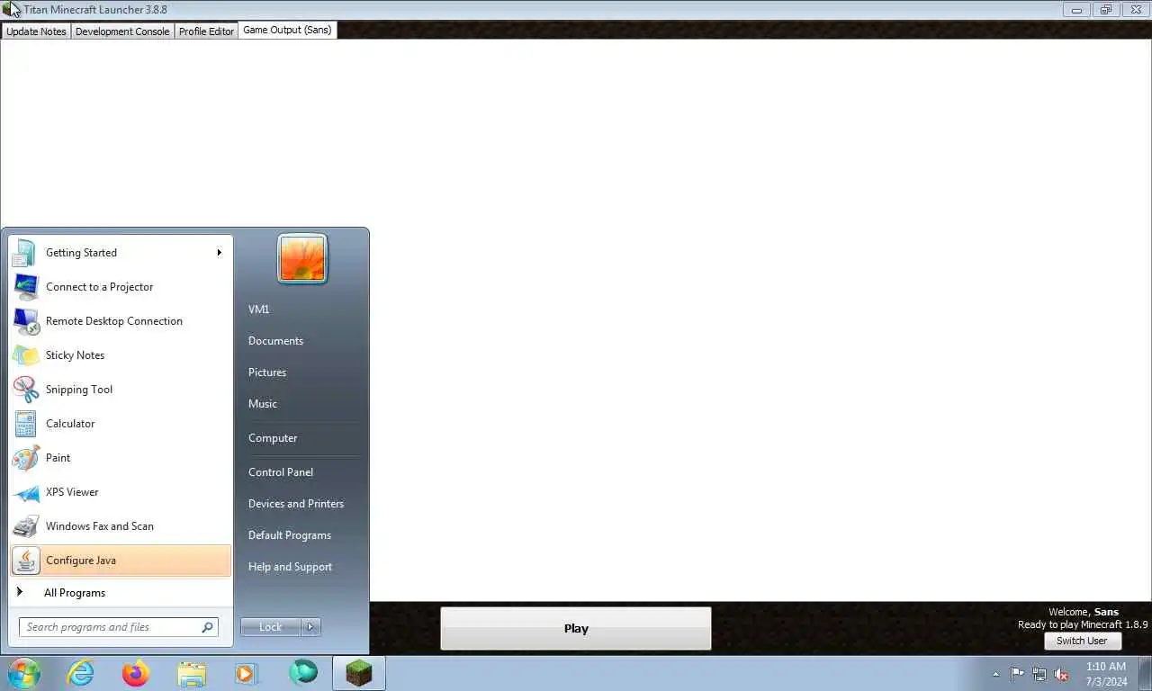Switch to the Profile Editor tab
The height and width of the screenshot is (691, 1152).
pos(206,31)
